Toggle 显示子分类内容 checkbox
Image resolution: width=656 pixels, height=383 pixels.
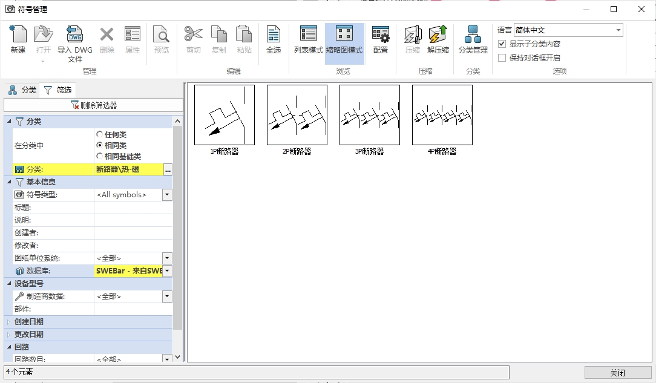click(x=502, y=44)
